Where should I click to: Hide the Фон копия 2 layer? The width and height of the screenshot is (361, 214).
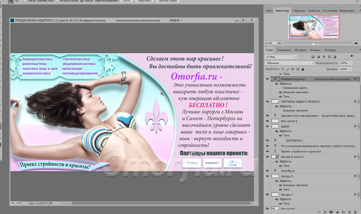tap(267, 121)
